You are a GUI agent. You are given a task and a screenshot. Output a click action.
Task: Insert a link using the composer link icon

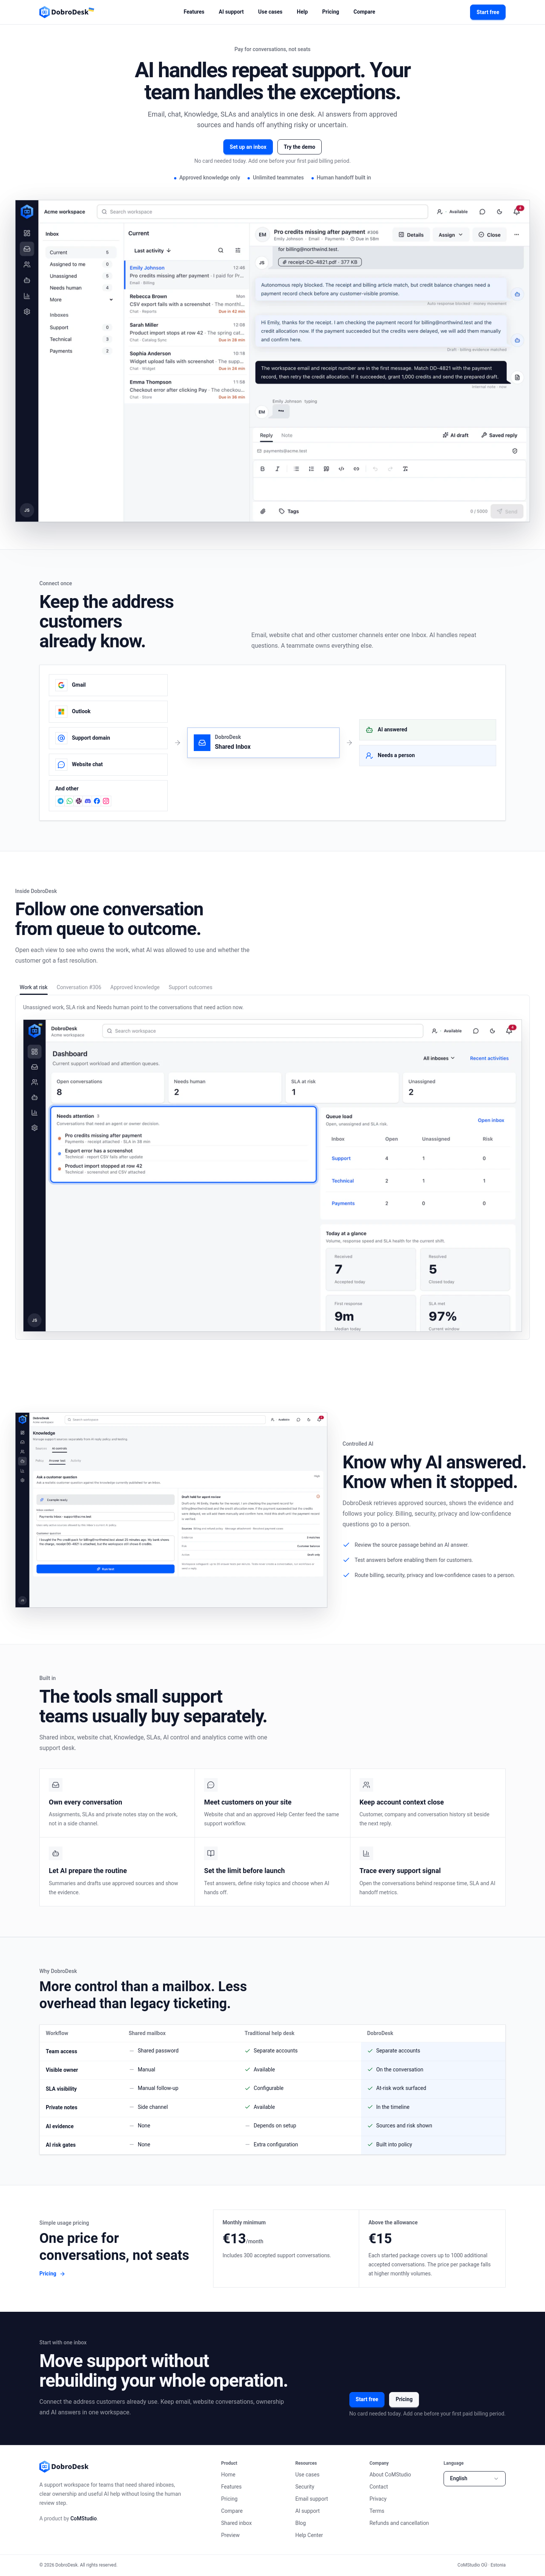coord(356,469)
